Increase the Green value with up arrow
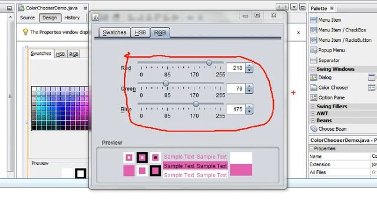This screenshot has height=212, width=377. tap(249, 86)
